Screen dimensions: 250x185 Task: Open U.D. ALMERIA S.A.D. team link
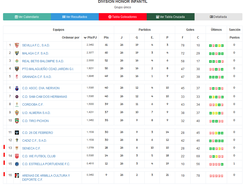[36, 113]
